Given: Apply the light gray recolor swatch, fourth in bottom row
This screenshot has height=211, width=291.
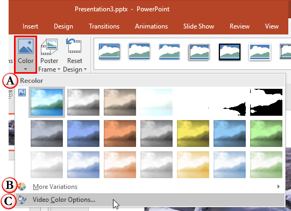Looking at the screenshot, I should click(157, 165).
